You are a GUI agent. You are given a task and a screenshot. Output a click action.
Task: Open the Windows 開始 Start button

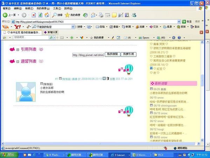tap(9, 155)
